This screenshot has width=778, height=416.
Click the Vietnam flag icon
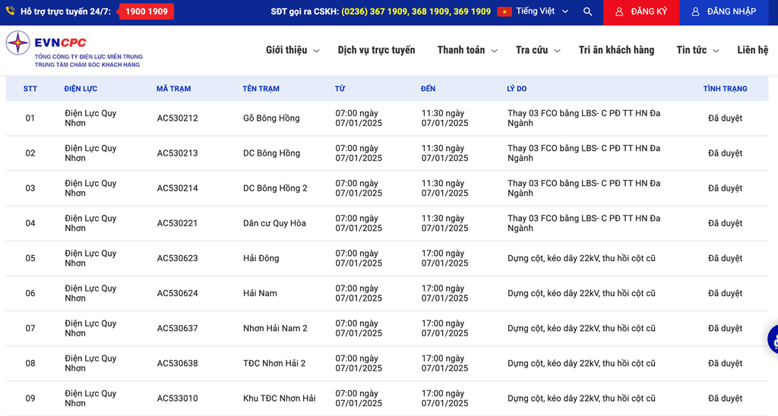(x=504, y=12)
